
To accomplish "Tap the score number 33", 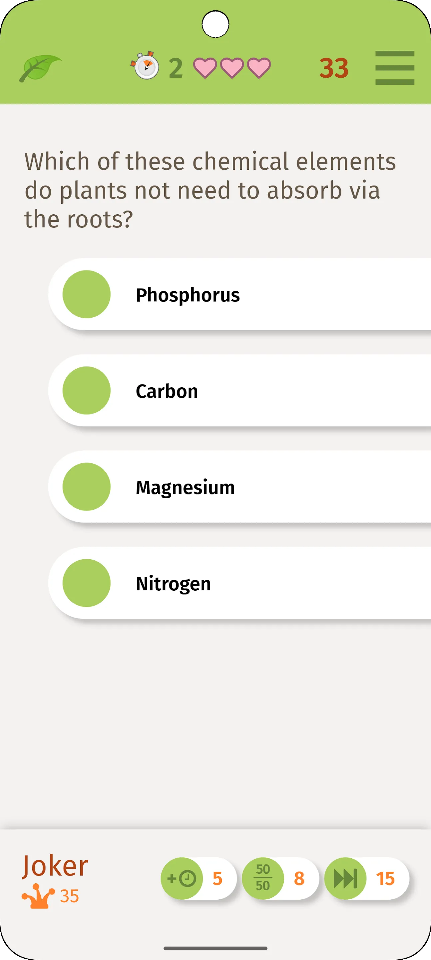I will (x=334, y=68).
